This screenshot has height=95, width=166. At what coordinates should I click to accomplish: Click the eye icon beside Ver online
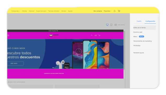pyautogui.click(x=116, y=25)
